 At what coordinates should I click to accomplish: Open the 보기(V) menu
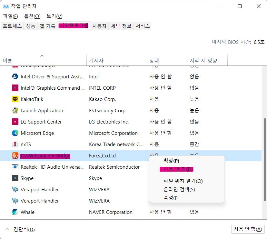54,16
